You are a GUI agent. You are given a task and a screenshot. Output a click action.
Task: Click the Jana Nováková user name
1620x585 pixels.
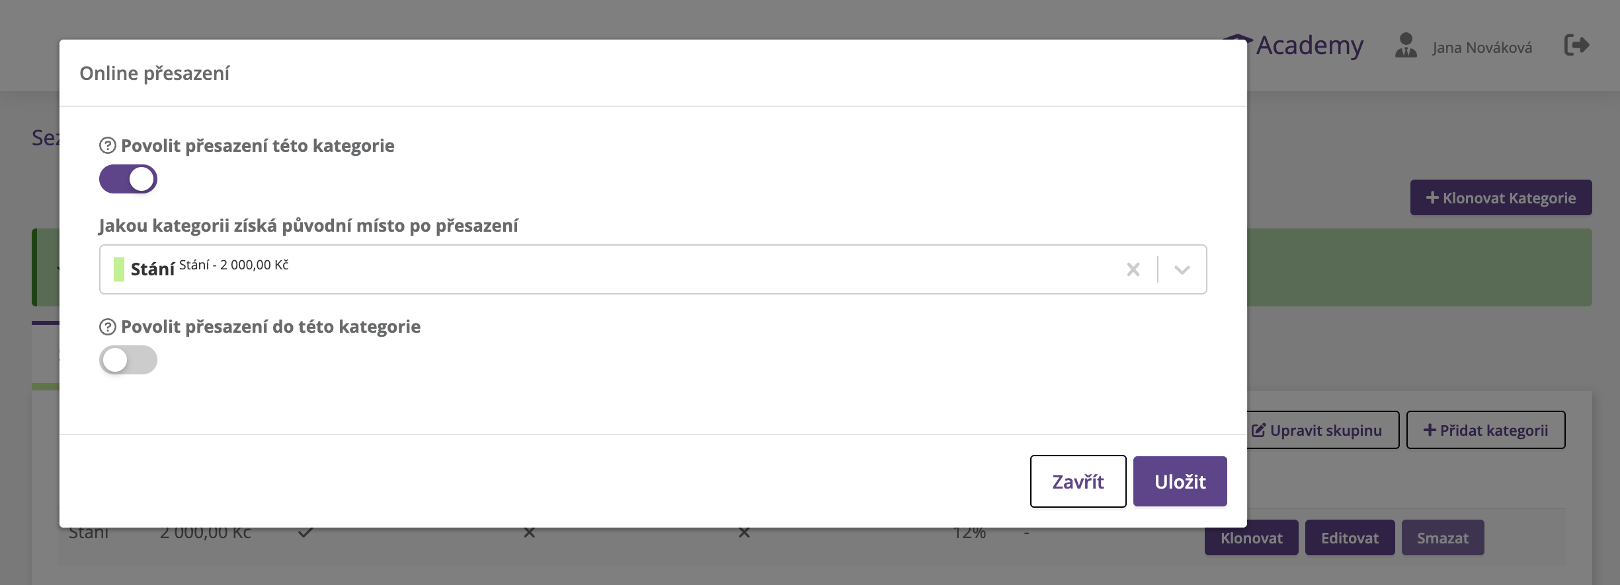click(x=1482, y=48)
